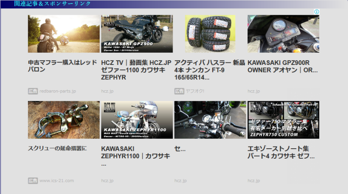Image resolution: width=348 pixels, height=194 pixels.
Task: Open the scaffold clamp thumbnail
Action: pyautogui.click(x=64, y=120)
